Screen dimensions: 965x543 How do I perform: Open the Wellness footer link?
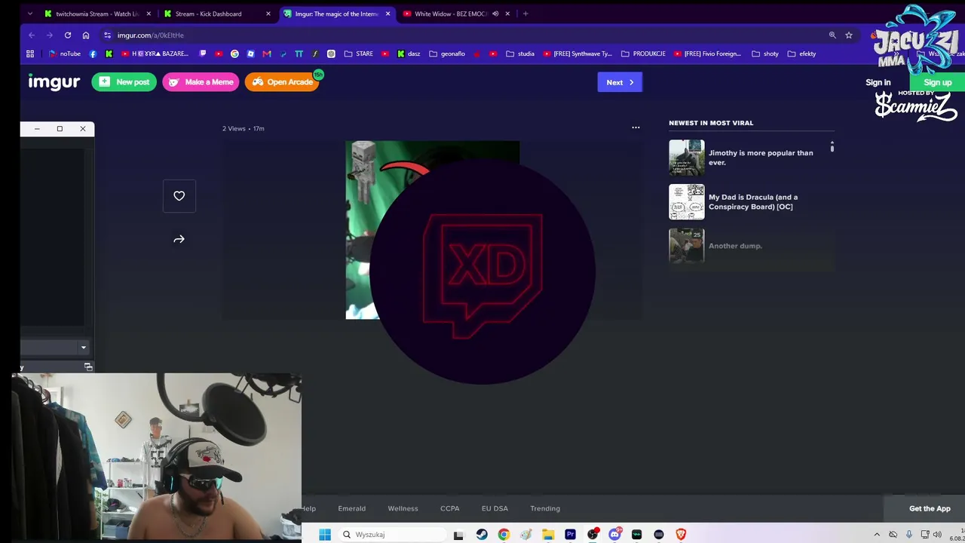403,509
